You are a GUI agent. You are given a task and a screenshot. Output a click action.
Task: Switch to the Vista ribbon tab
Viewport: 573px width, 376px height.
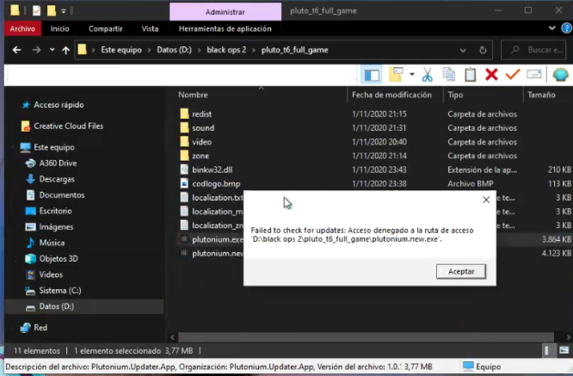[150, 28]
